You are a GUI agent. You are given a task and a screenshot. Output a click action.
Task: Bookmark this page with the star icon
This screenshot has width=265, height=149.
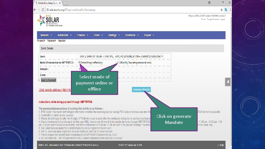pos(221,10)
